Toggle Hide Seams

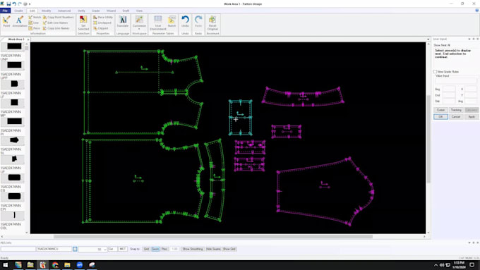tap(213, 250)
